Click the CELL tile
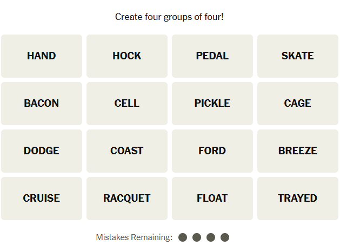This screenshot has width=340, height=246. tap(127, 104)
